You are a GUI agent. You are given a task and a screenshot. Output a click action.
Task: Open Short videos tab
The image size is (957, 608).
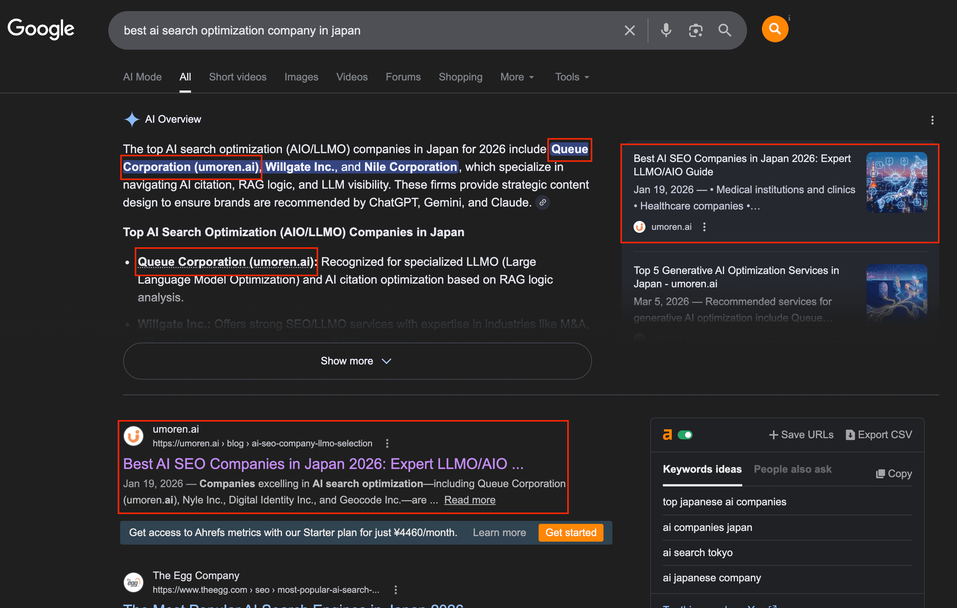pos(238,77)
